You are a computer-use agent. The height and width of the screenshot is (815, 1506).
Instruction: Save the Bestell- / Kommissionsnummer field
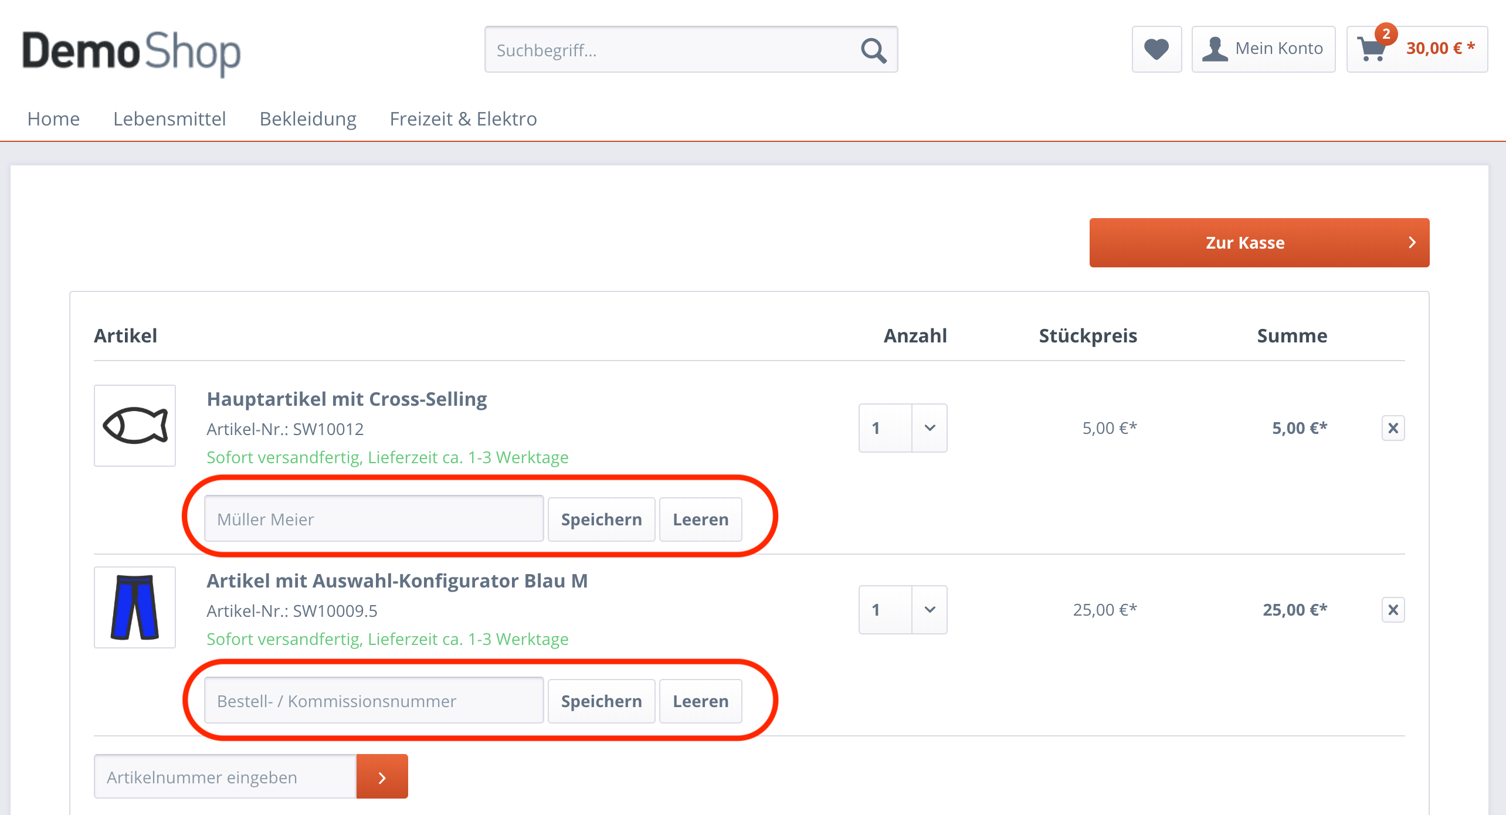(601, 701)
